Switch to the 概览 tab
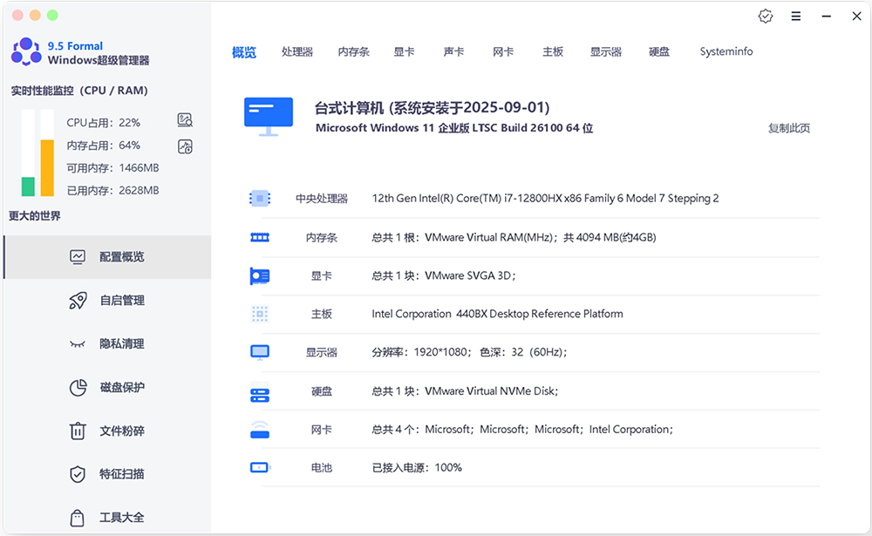The image size is (872, 536). pos(244,52)
